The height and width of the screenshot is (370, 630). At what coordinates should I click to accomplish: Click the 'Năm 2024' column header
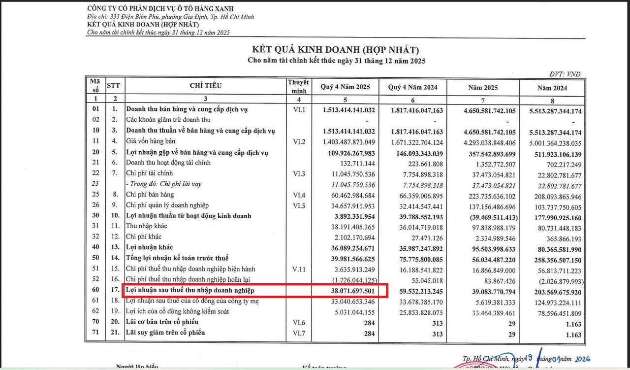552,88
